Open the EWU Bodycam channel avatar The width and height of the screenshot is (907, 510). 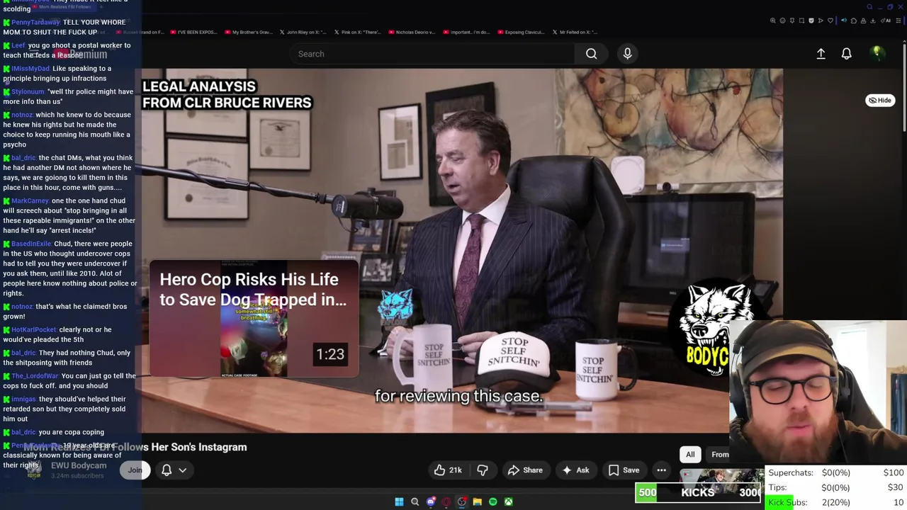(34, 470)
